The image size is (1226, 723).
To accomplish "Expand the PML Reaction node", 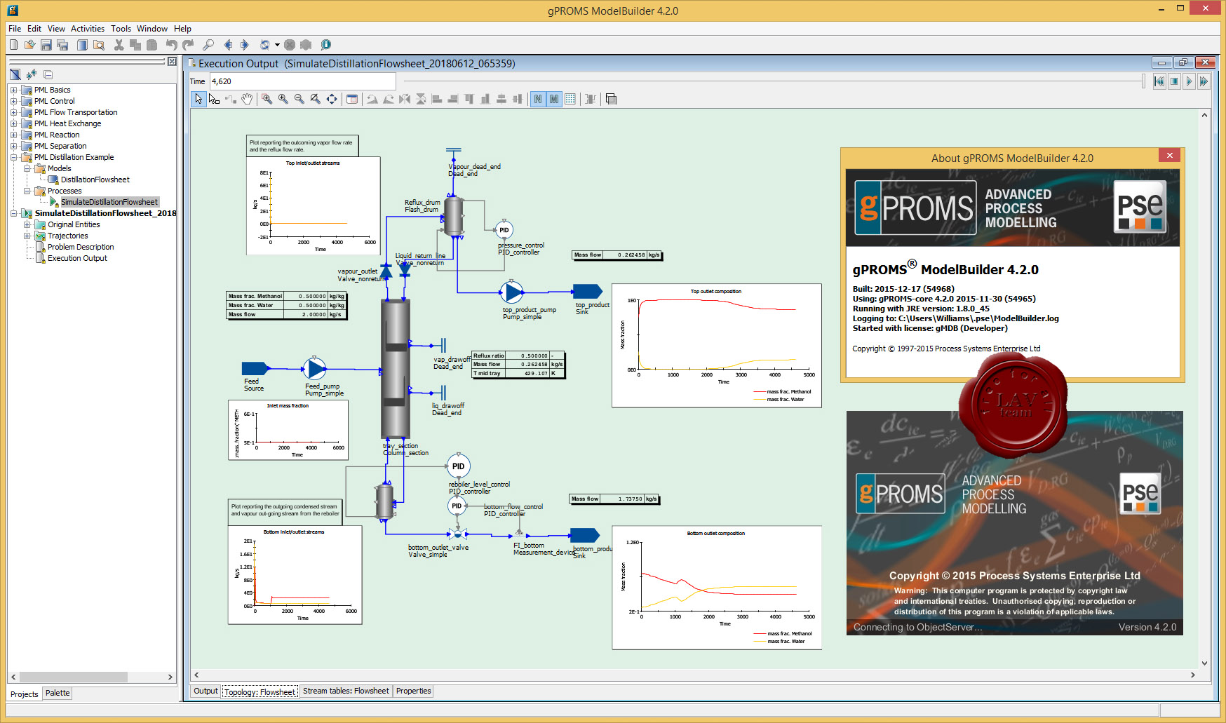I will [x=13, y=135].
